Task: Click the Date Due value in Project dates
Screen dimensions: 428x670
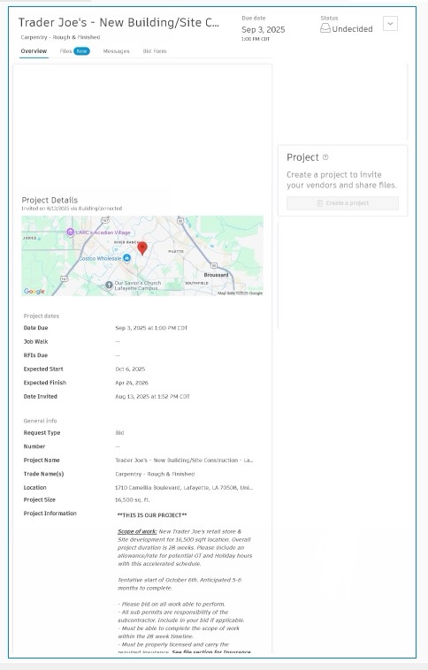Action: click(151, 328)
